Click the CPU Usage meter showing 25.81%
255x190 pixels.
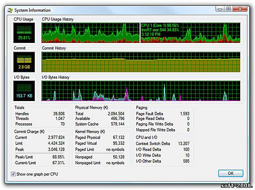pyautogui.click(x=24, y=33)
